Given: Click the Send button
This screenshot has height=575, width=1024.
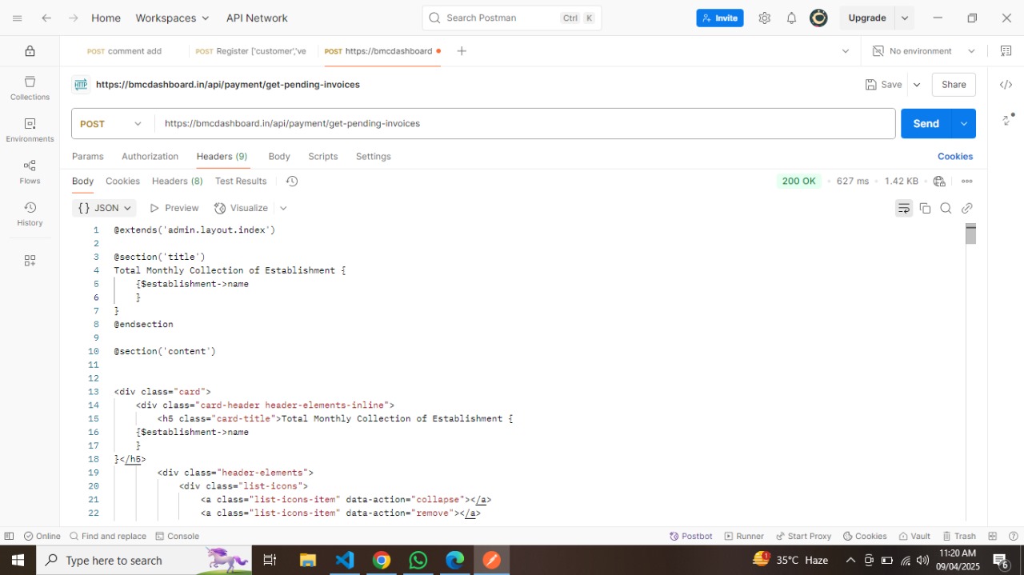Looking at the screenshot, I should (926, 124).
